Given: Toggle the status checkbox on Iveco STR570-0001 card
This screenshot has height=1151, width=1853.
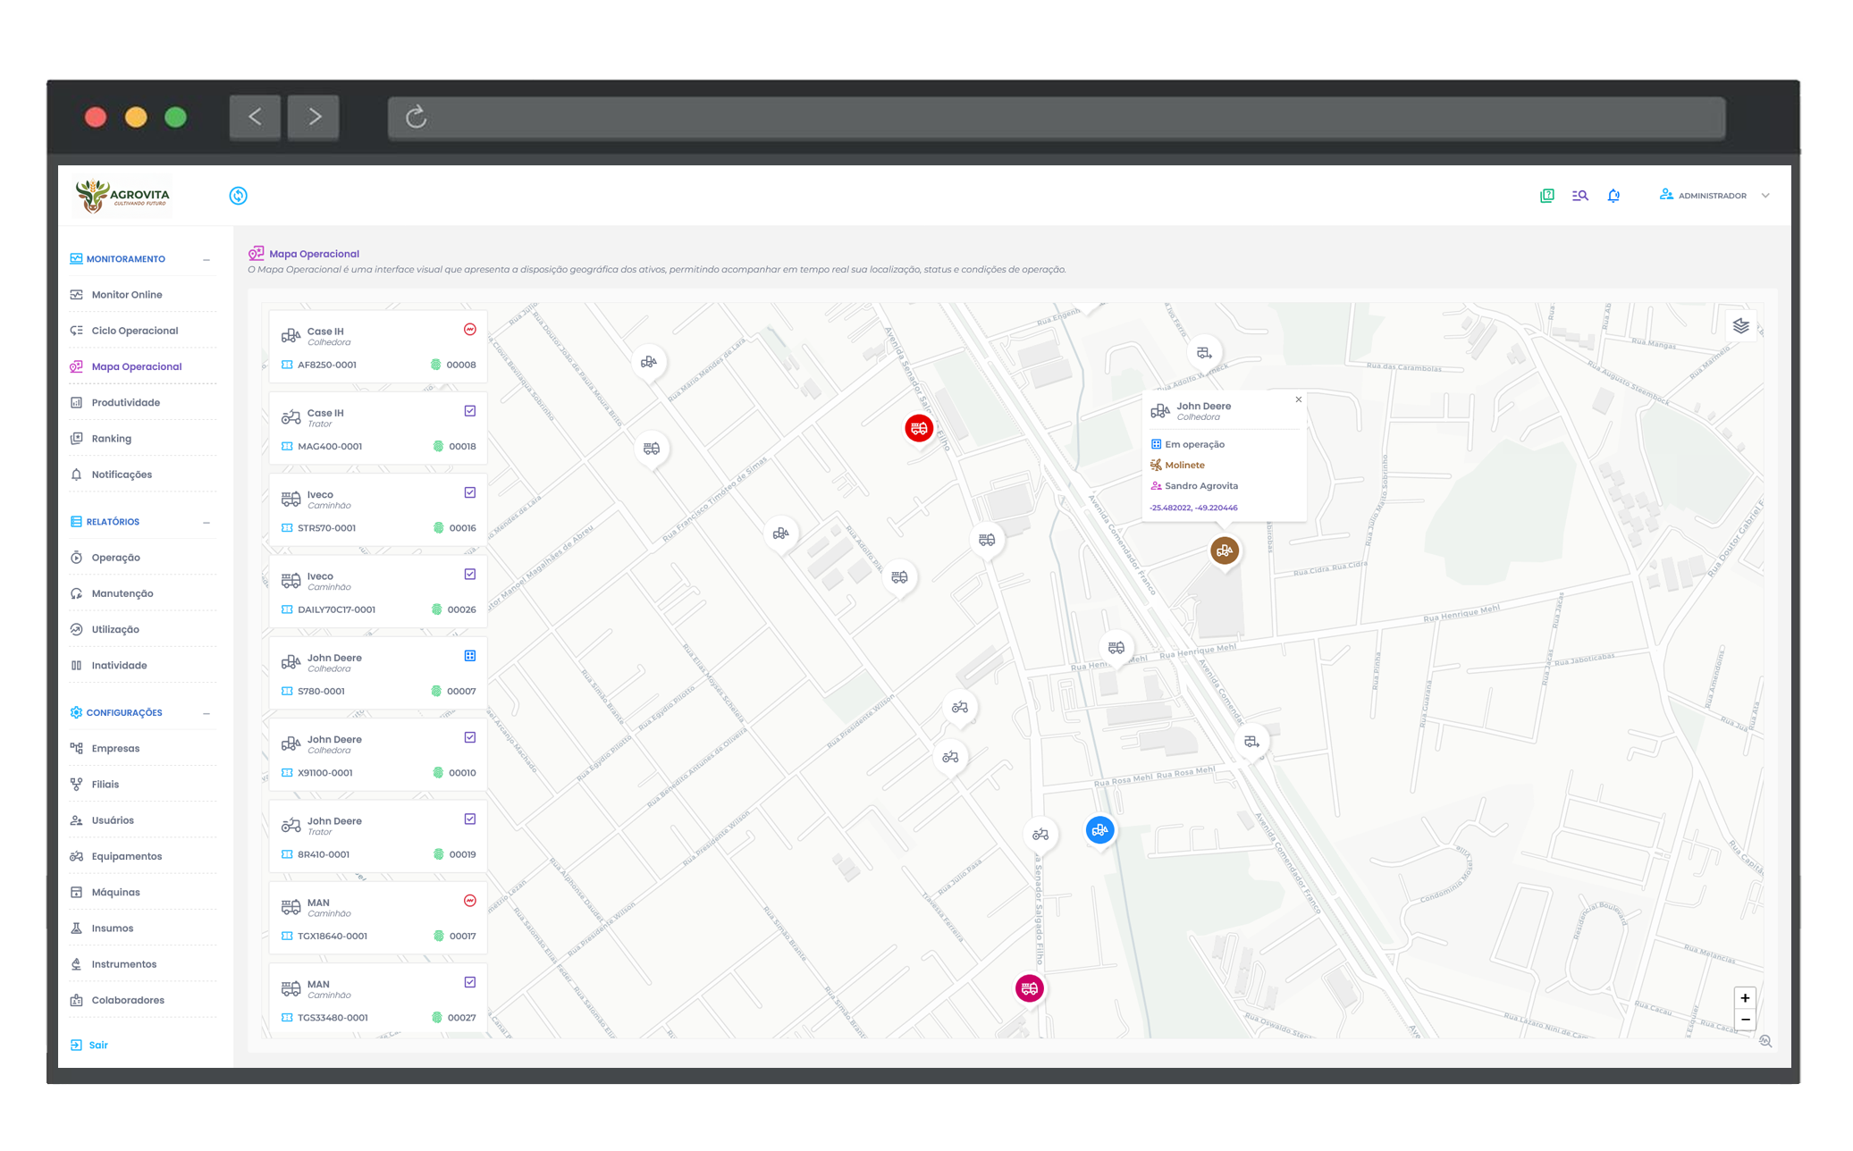Looking at the screenshot, I should 469,492.
